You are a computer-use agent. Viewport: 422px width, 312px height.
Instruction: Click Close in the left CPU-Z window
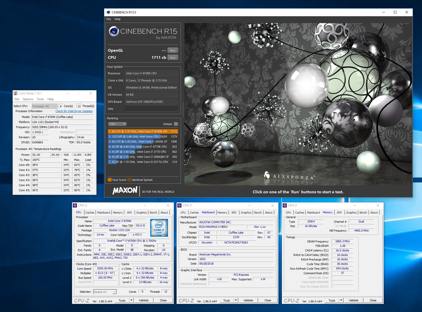[163, 300]
